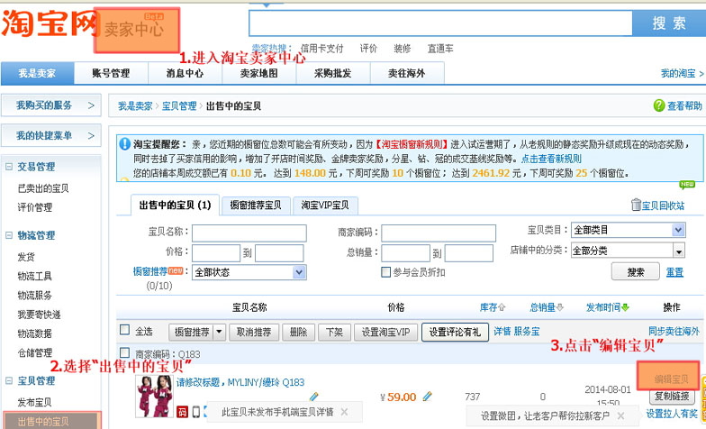Click the 重置 reset link

[674, 272]
